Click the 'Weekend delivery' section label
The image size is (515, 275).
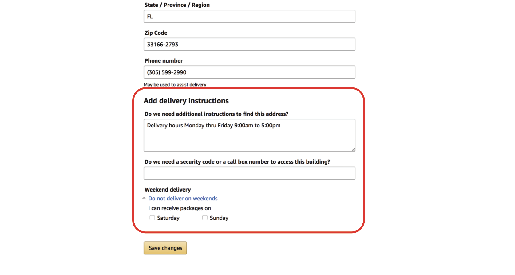tap(168, 190)
